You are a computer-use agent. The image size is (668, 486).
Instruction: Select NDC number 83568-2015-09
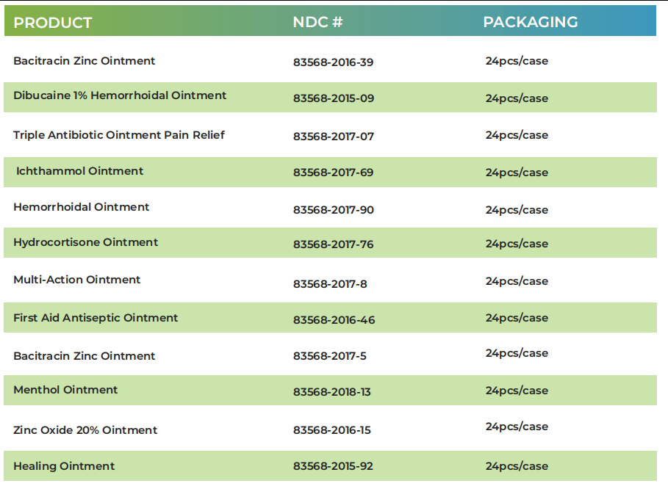click(334, 98)
